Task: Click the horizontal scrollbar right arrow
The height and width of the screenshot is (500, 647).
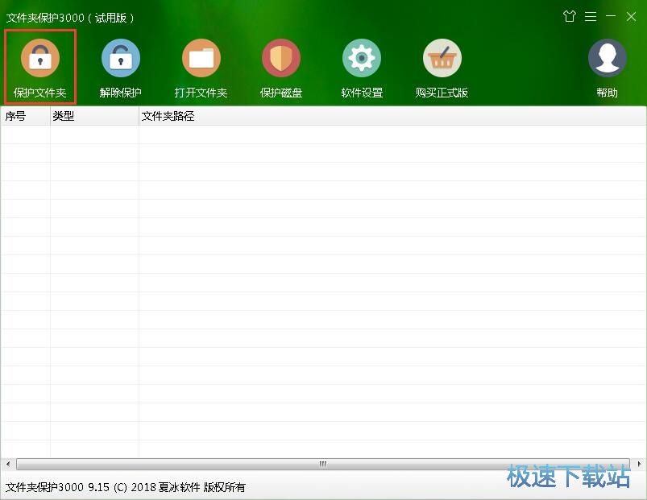Action: (x=639, y=464)
